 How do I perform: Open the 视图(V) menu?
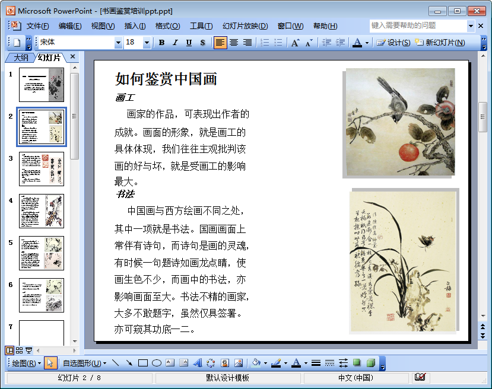coord(103,26)
